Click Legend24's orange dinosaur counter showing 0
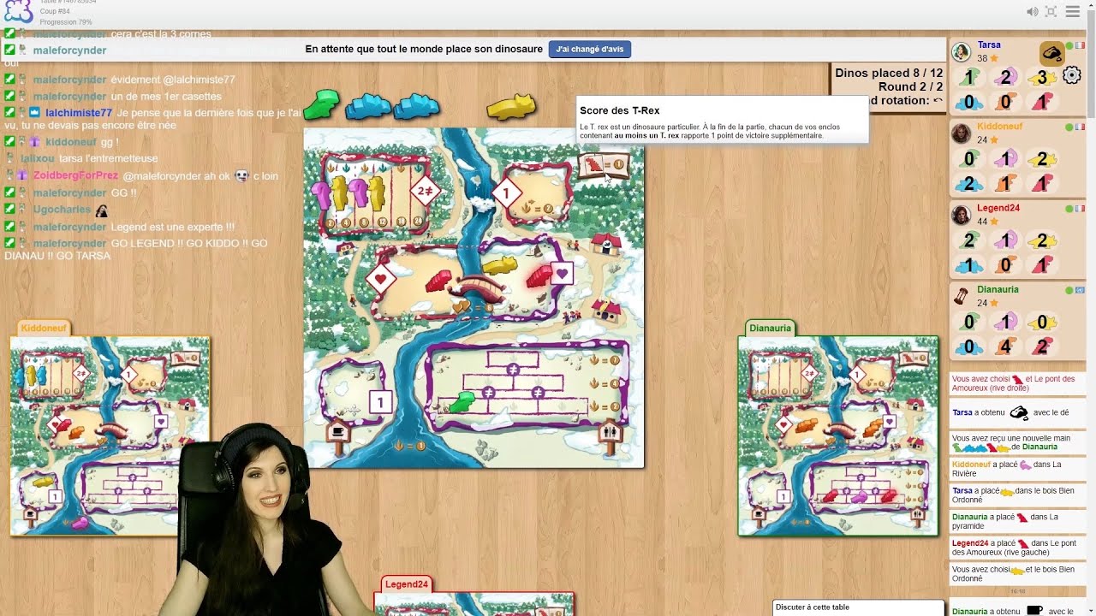The height and width of the screenshot is (616, 1096). coord(1006,265)
